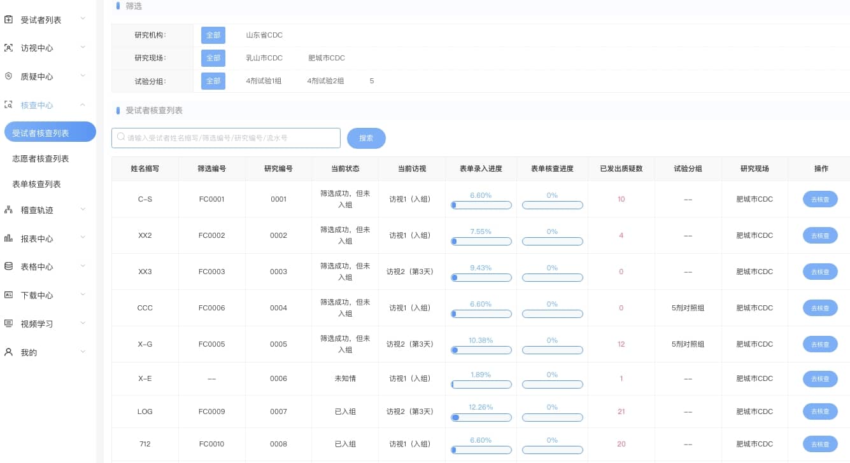
Task: Click the 搜索 button
Action: click(366, 138)
